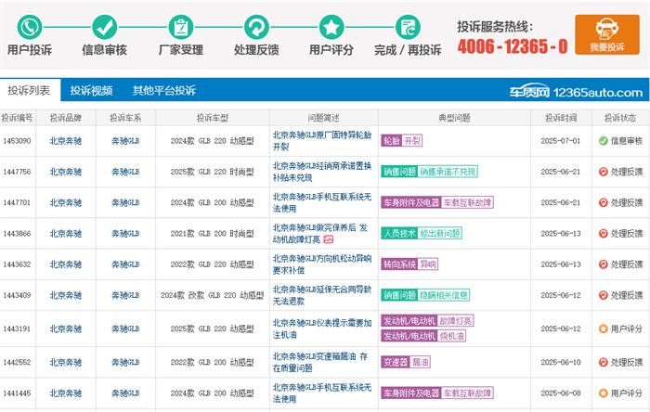Click the 处理反馈 refresh step icon
This screenshot has width=650, height=412.
tap(256, 27)
